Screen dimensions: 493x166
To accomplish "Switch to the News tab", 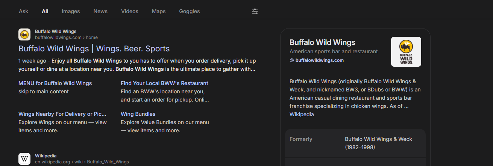I will [x=100, y=11].
